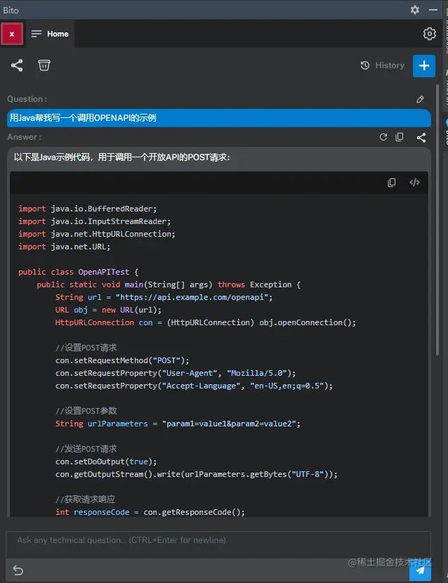Click the 'Accept-Language' setRequestProperty line
448x583 pixels.
[x=194, y=386]
